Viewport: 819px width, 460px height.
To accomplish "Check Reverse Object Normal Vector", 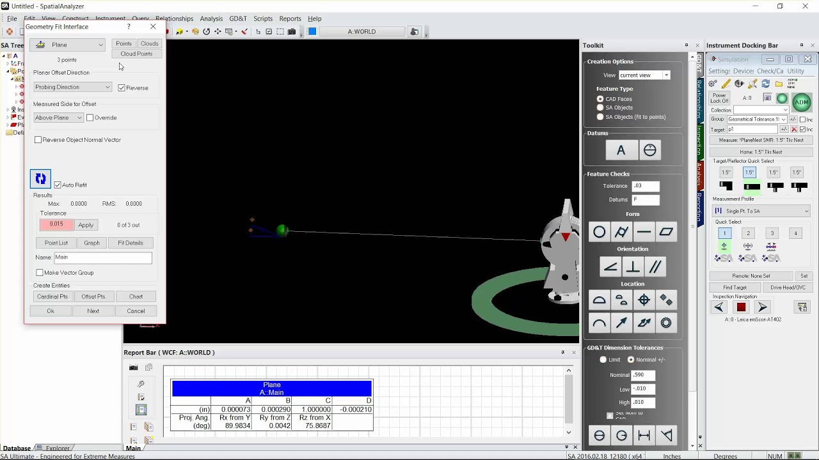I will click(x=38, y=140).
